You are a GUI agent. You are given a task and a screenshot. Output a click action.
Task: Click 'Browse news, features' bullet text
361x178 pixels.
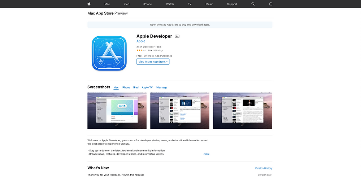pos(126,154)
